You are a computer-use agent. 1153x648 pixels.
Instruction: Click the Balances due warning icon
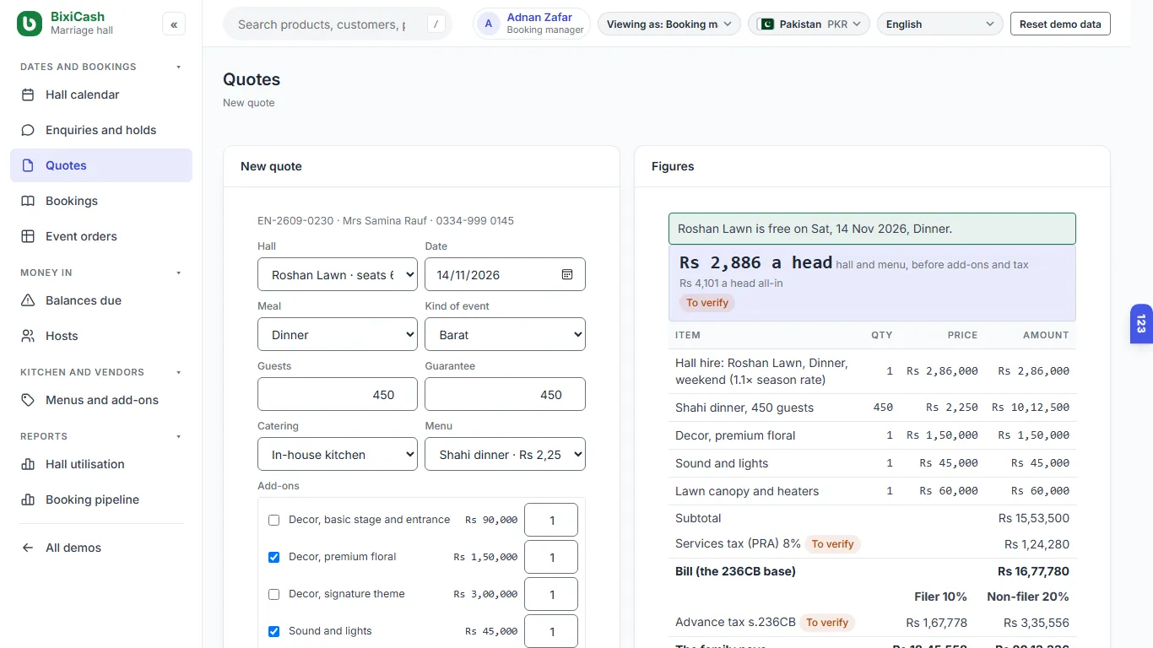(x=28, y=300)
